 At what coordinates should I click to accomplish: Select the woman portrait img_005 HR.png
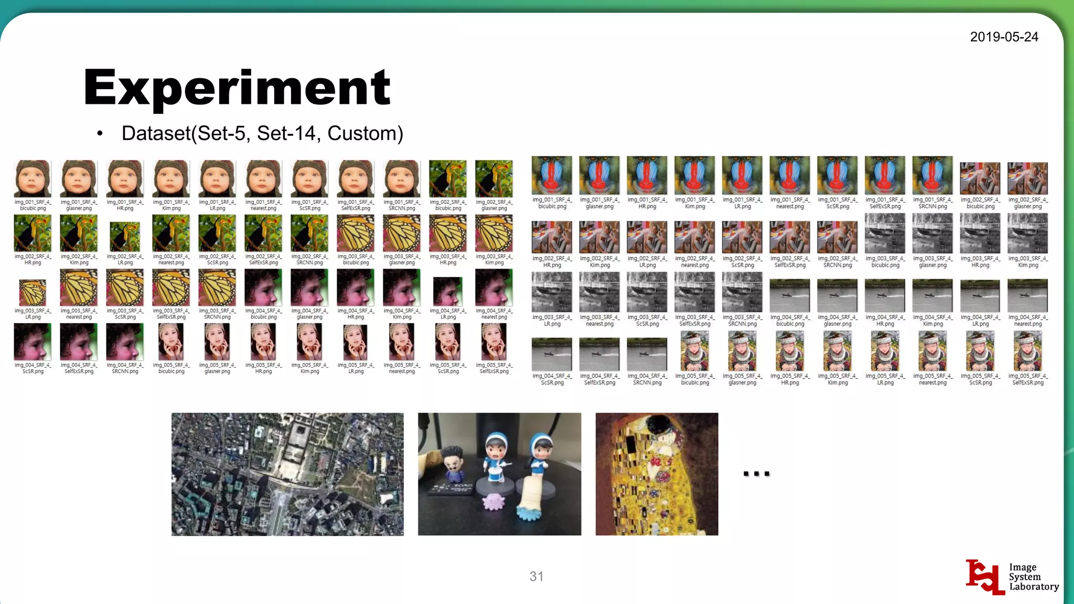click(x=263, y=342)
